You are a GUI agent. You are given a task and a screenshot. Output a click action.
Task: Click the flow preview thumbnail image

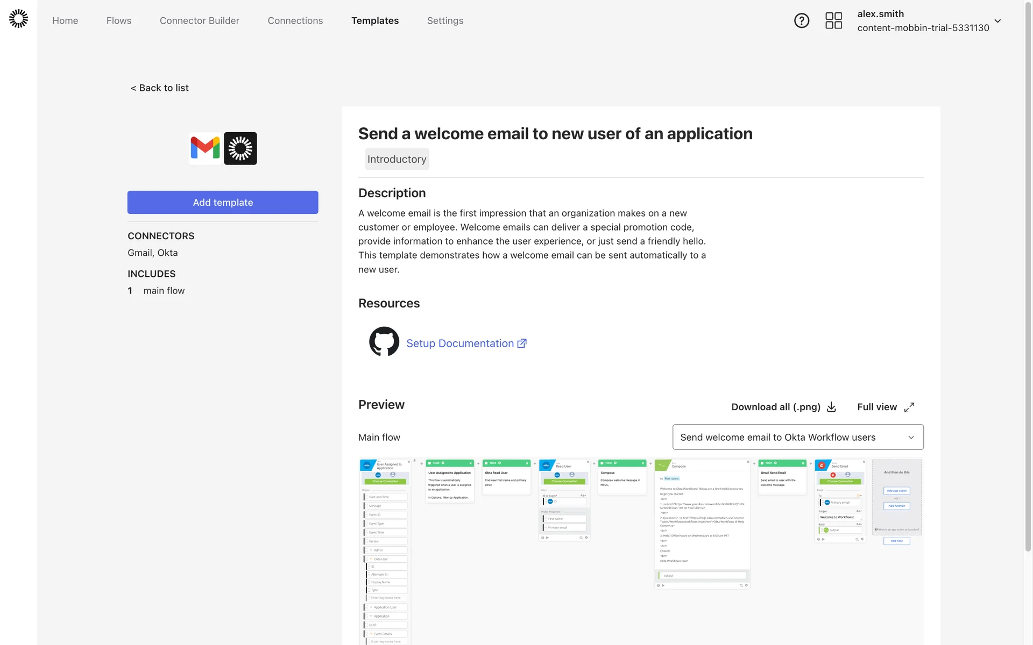pos(640,548)
